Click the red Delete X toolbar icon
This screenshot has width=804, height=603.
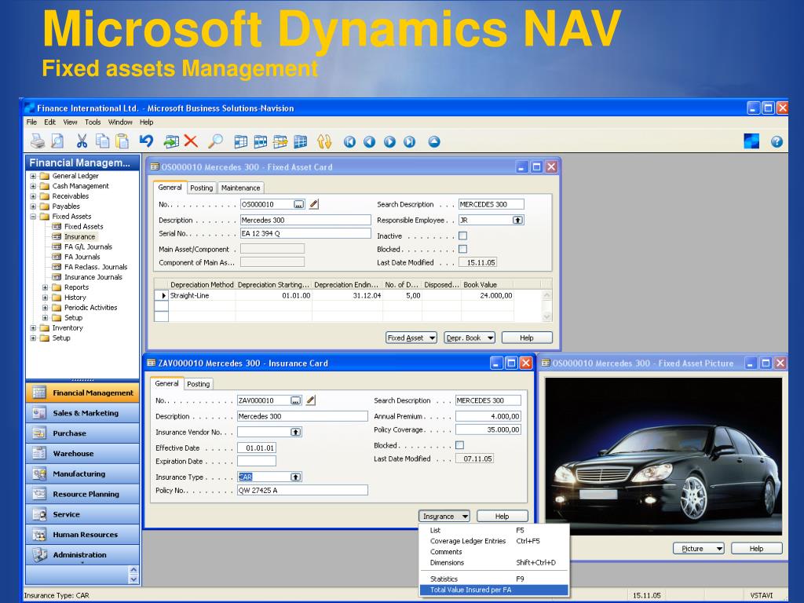(191, 141)
